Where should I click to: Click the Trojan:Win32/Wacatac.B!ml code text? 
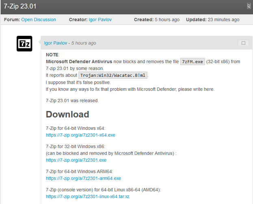[113, 75]
